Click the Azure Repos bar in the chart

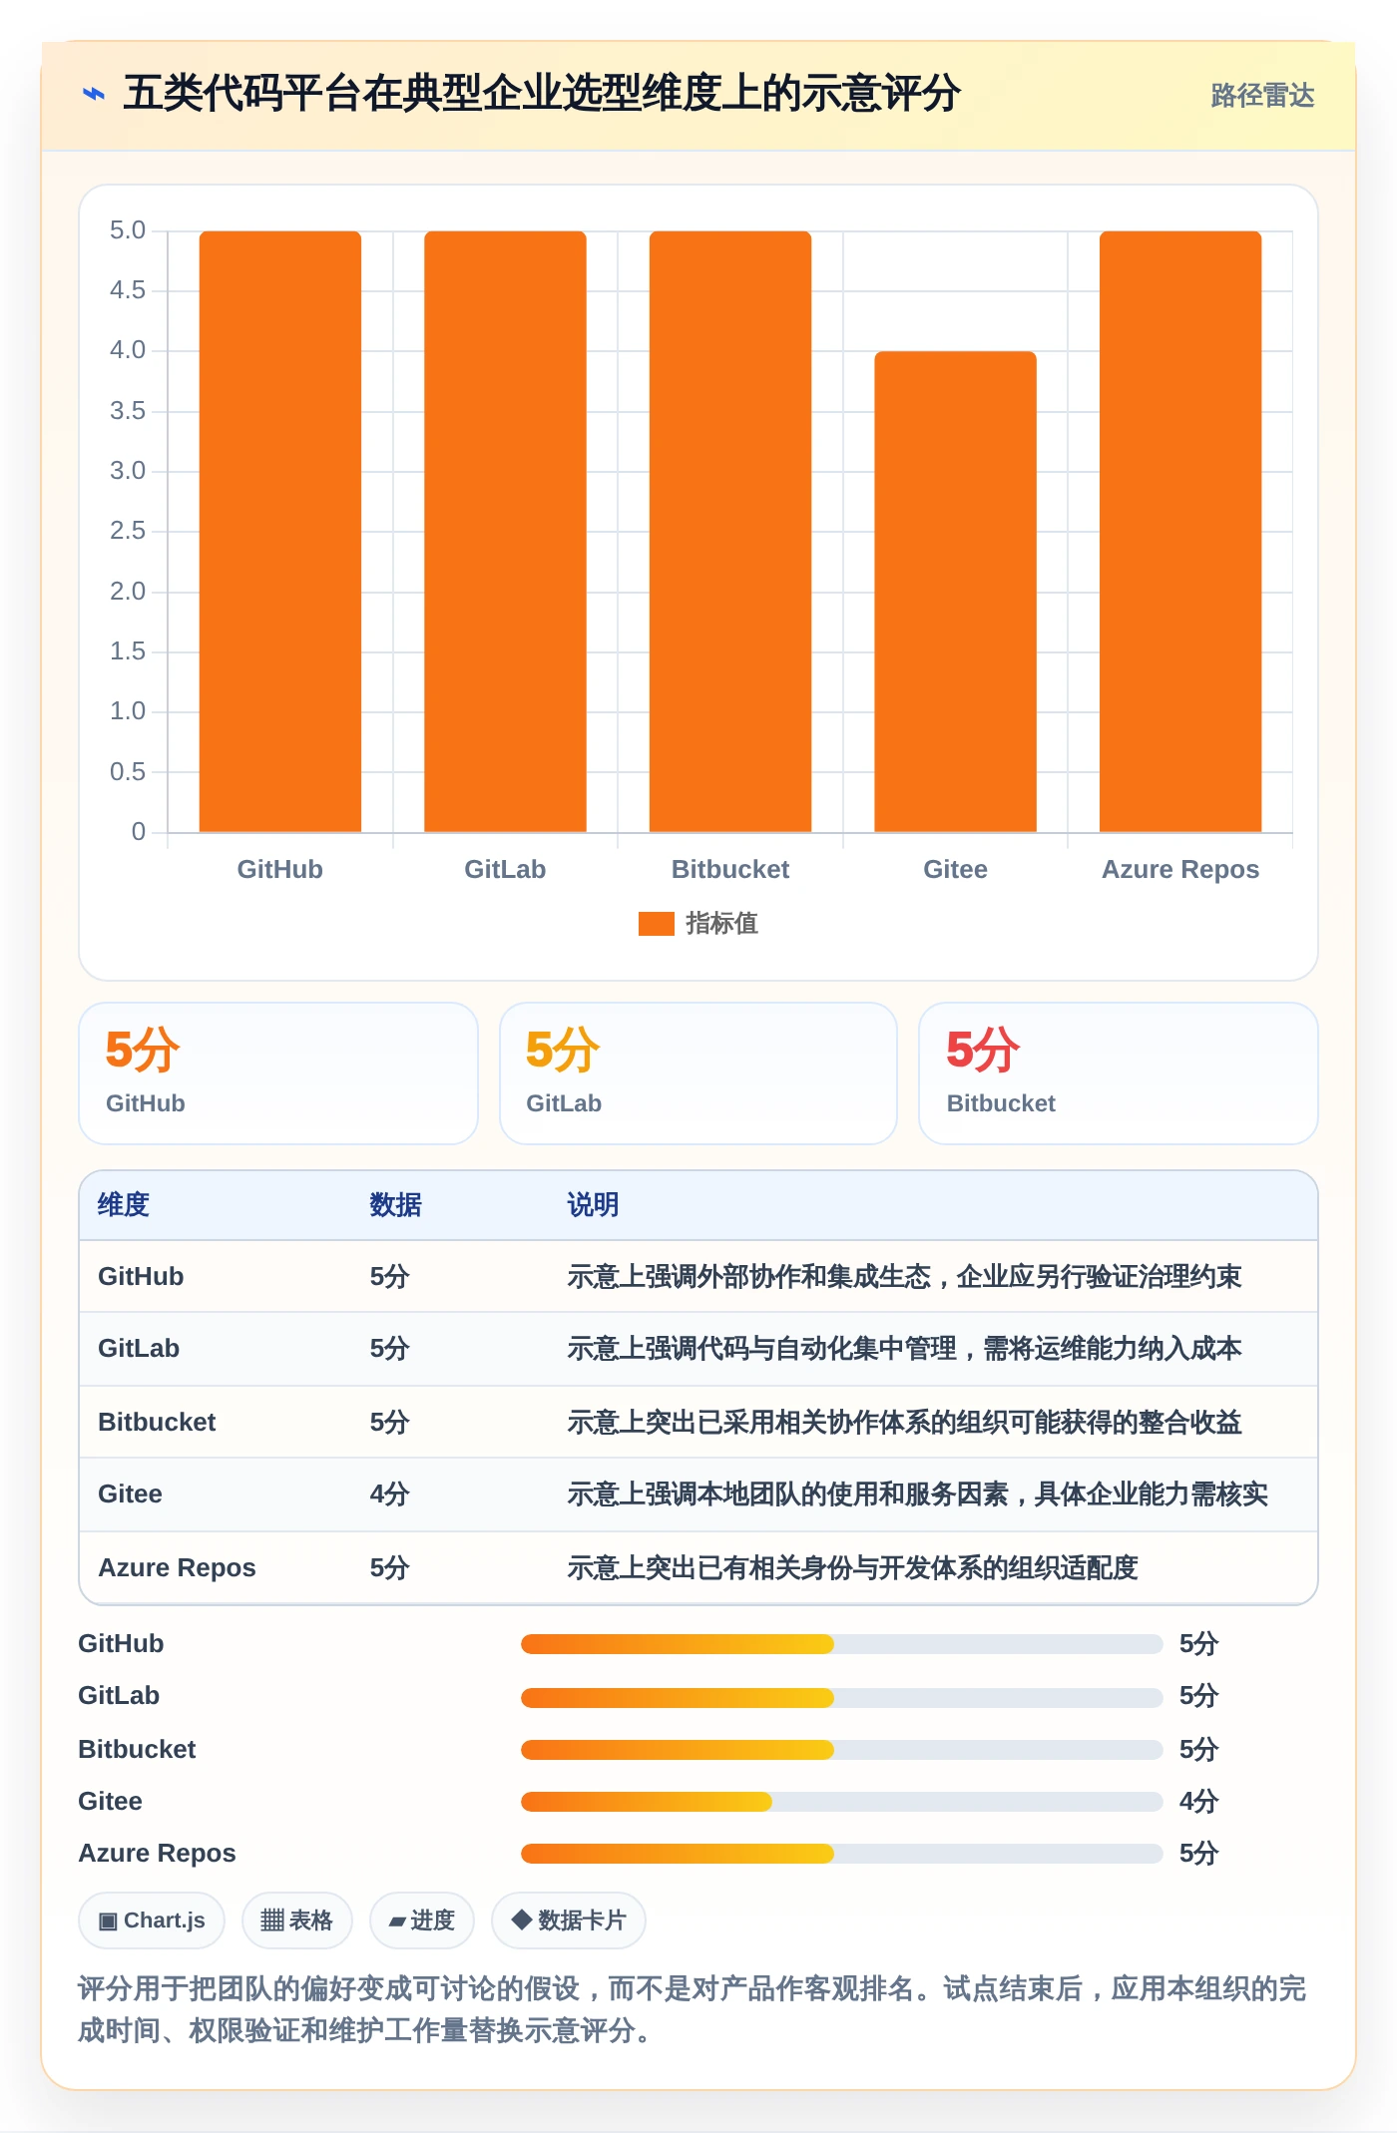(1180, 532)
